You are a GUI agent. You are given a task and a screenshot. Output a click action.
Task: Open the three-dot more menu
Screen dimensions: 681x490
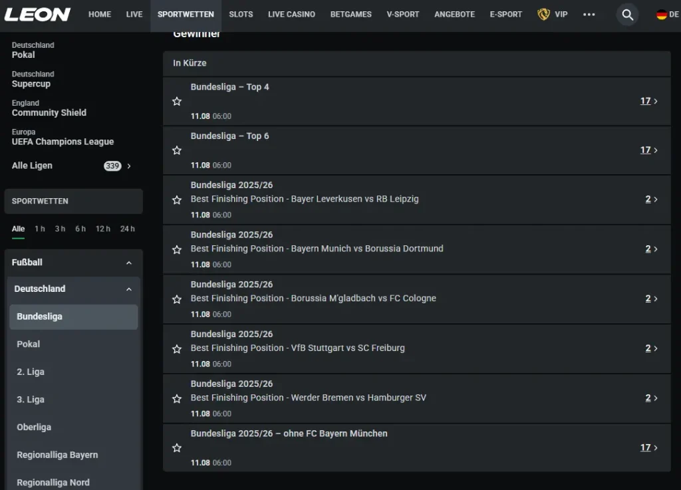pos(589,15)
